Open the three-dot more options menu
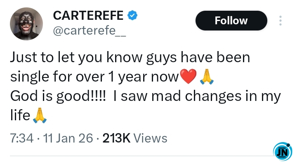 click(280, 21)
